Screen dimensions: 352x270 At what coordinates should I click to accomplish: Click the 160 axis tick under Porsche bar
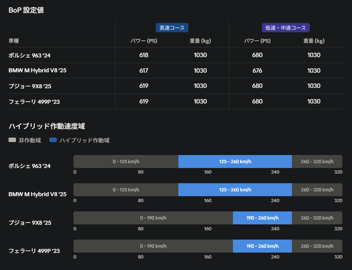tap(208, 172)
